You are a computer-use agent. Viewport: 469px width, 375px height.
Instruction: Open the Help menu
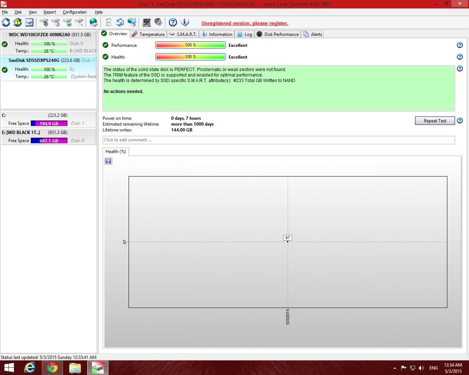(98, 12)
